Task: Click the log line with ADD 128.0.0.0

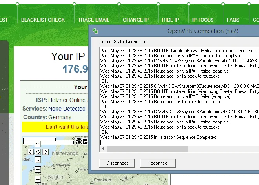Action: 180,86
